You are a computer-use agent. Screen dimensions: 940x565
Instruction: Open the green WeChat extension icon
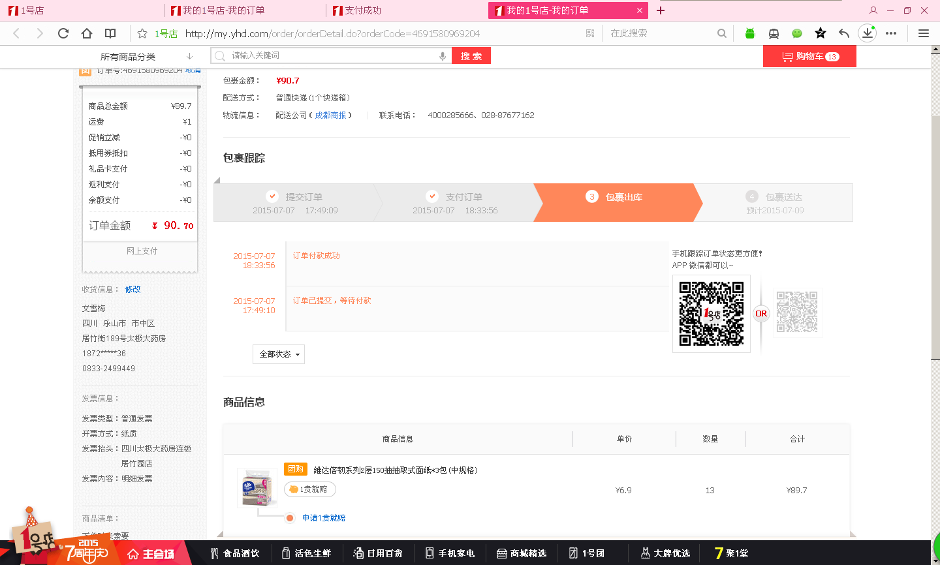coord(797,33)
